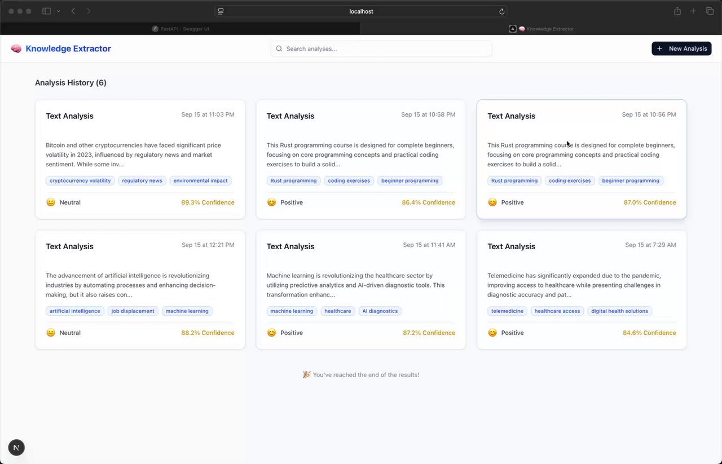Open the Next.js dev tools badge

16,448
